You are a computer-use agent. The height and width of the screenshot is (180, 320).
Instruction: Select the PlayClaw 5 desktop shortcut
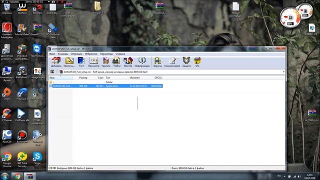coord(22,93)
